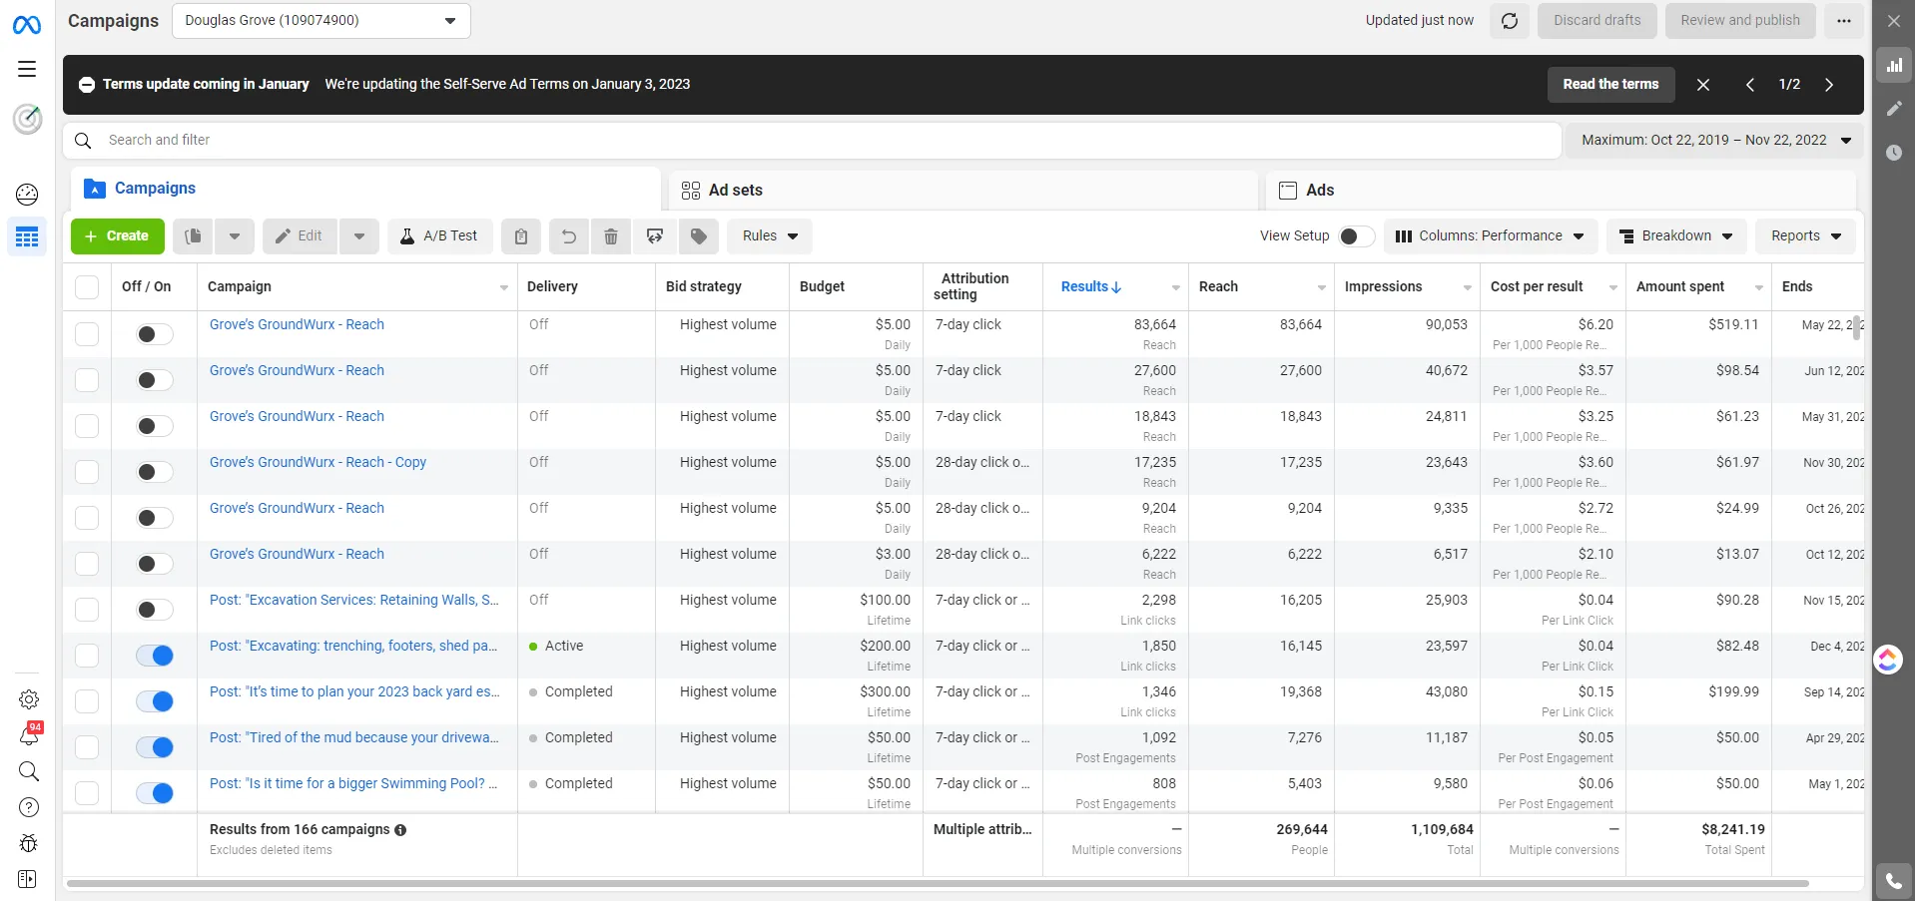
Task: Sort by the Delivery column header
Action: 552,286
